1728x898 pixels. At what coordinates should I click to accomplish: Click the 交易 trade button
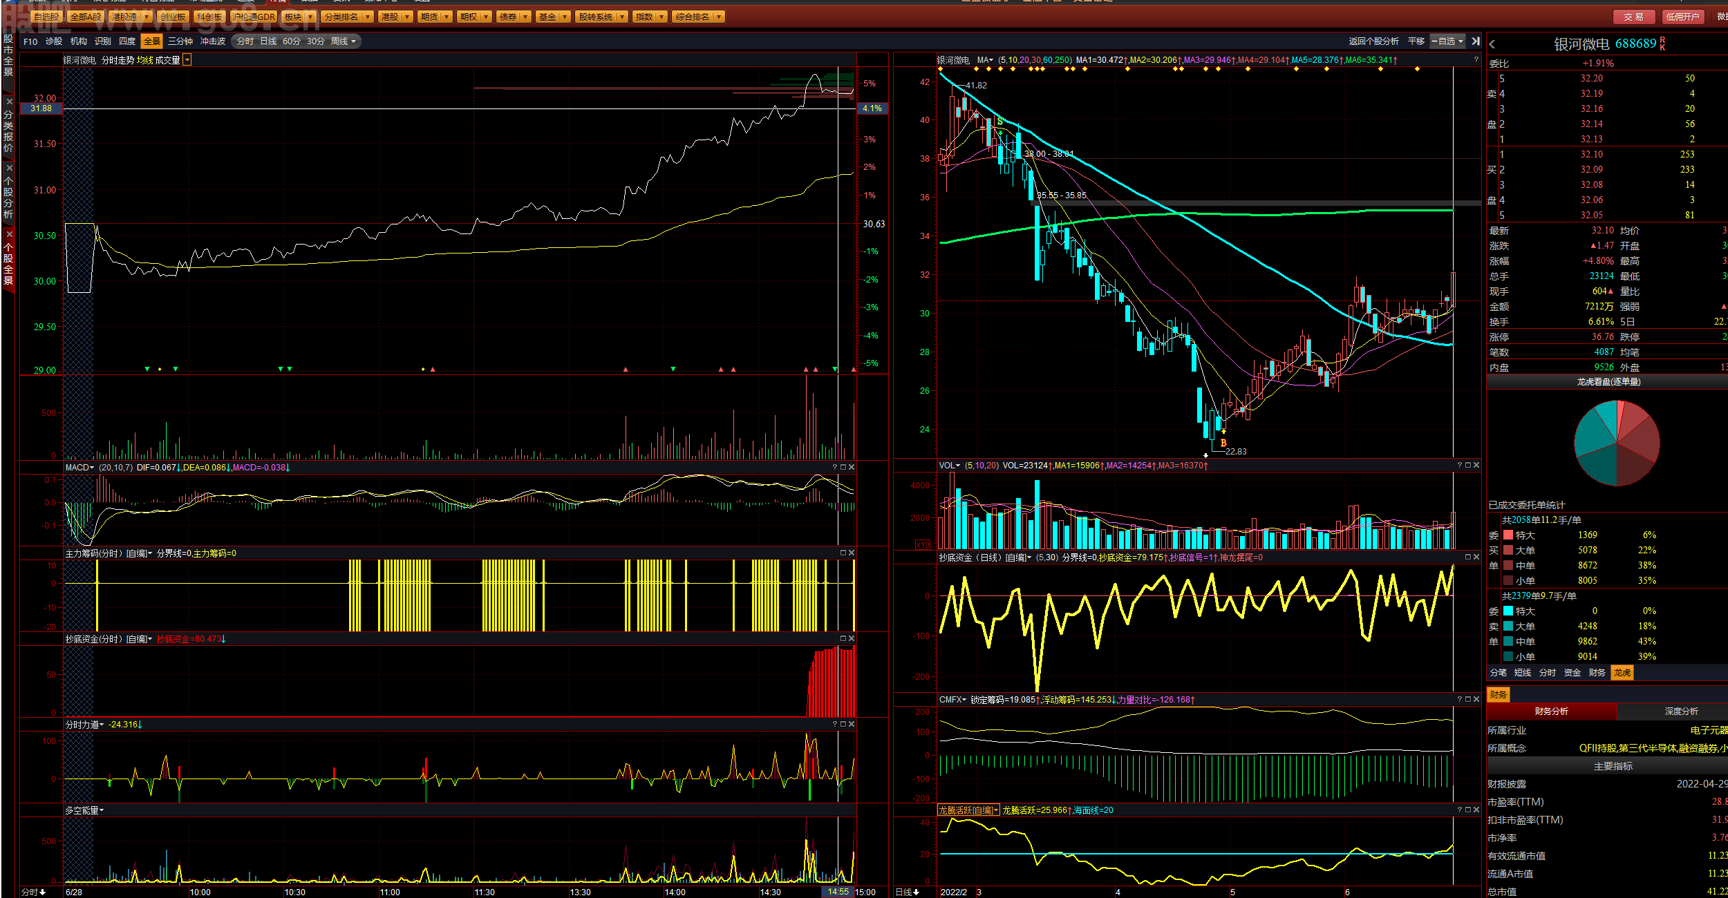[1634, 17]
